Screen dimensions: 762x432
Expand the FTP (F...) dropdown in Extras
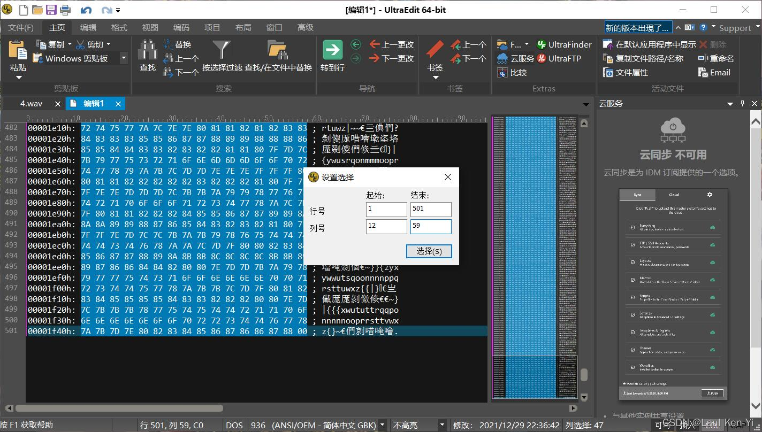tap(527, 44)
